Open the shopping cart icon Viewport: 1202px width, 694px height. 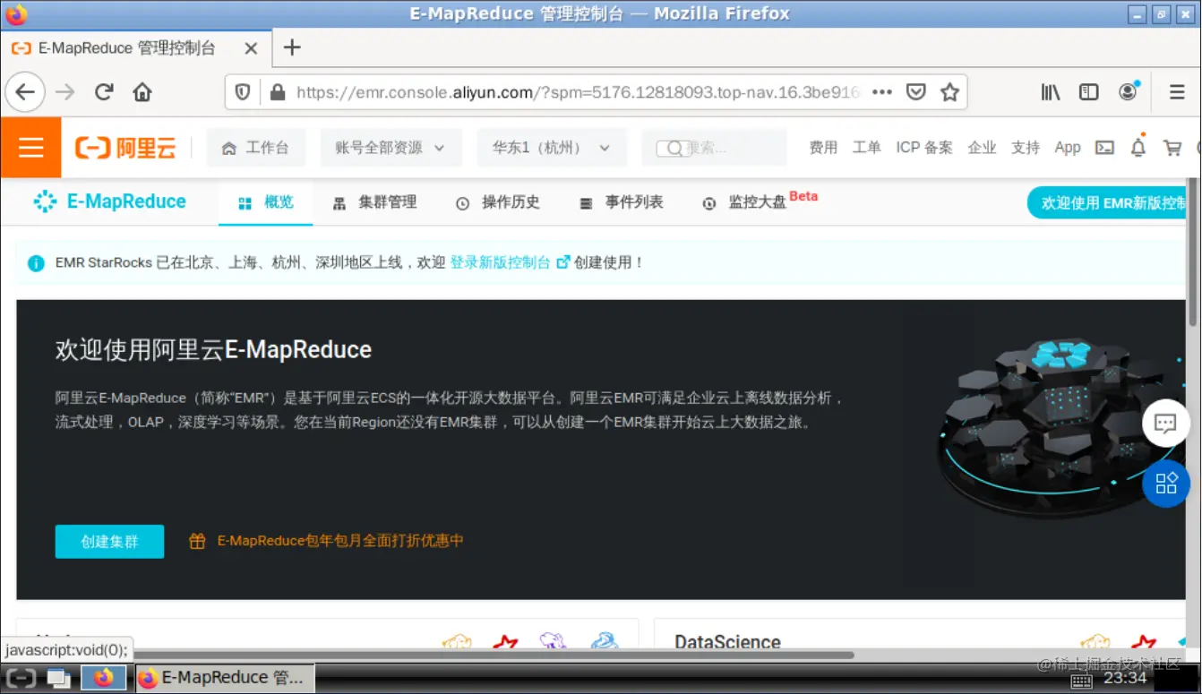click(1172, 148)
